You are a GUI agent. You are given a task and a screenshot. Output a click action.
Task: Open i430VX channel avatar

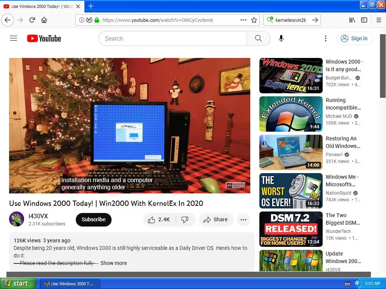tap(17, 219)
